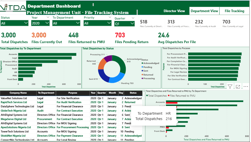Image resolution: width=251 pixels, height=142 pixels.
Task: Select the TowerTech Solutions Ltd table row
Action: coord(71,131)
